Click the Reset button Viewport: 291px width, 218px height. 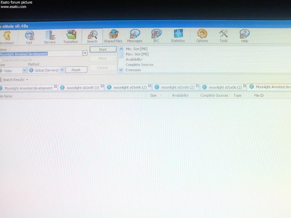(x=76, y=70)
